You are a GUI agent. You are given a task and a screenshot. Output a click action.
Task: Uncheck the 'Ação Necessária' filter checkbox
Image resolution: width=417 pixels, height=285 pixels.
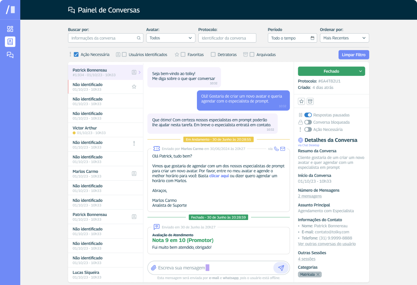[77, 54]
